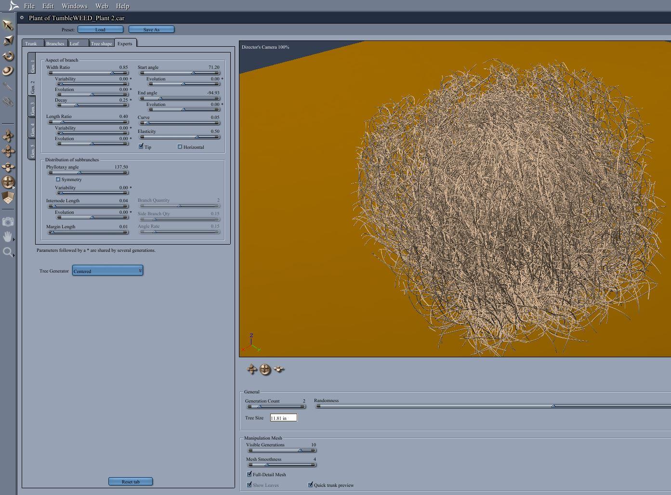The width and height of the screenshot is (671, 495).
Task: Click the greyed-out camera render icon
Action: [x=8, y=221]
